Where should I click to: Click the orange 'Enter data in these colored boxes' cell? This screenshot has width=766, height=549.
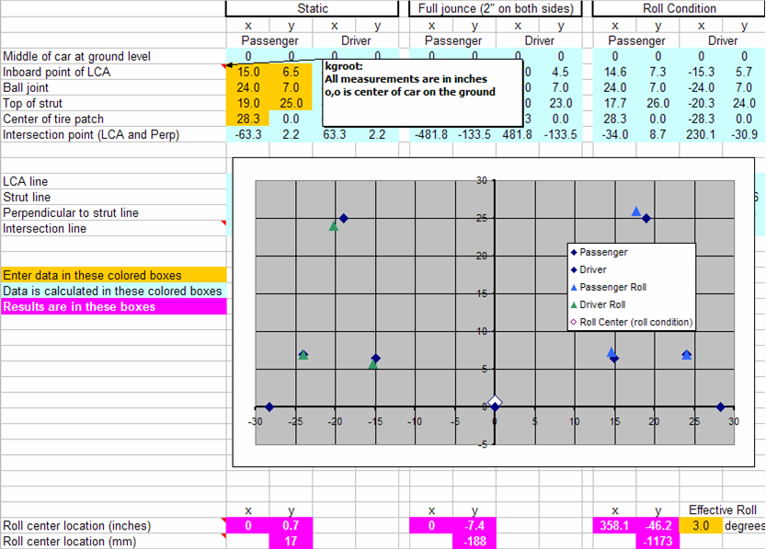pos(113,275)
